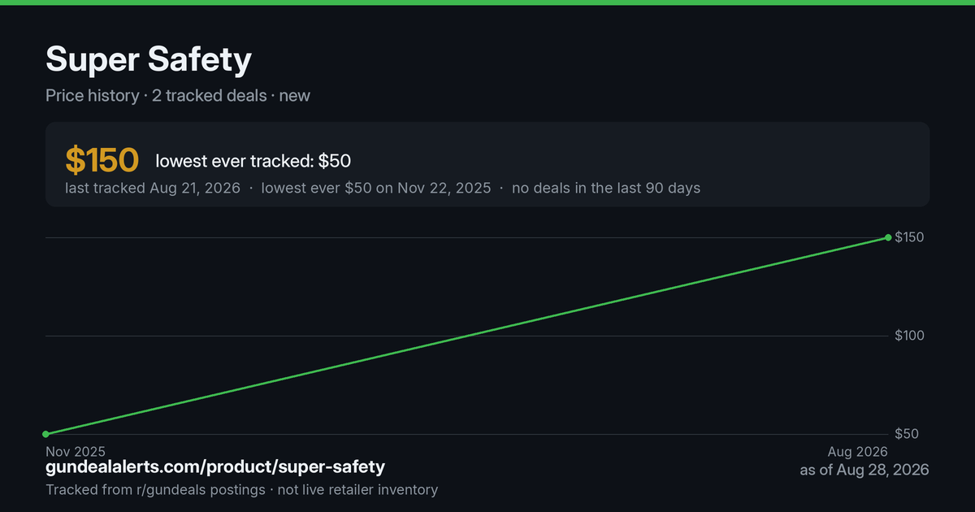Viewport: 975px width, 512px height.
Task: Click the $50 y-axis label
Action: 907,434
